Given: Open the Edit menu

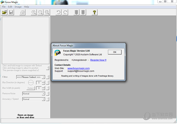Looking at the screenshot, I should coord(10,7).
